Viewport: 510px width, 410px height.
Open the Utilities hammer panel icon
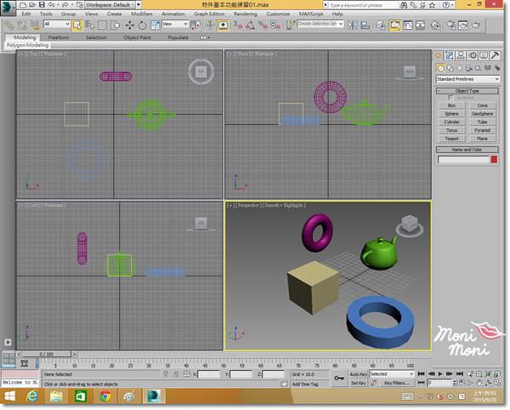pos(494,55)
